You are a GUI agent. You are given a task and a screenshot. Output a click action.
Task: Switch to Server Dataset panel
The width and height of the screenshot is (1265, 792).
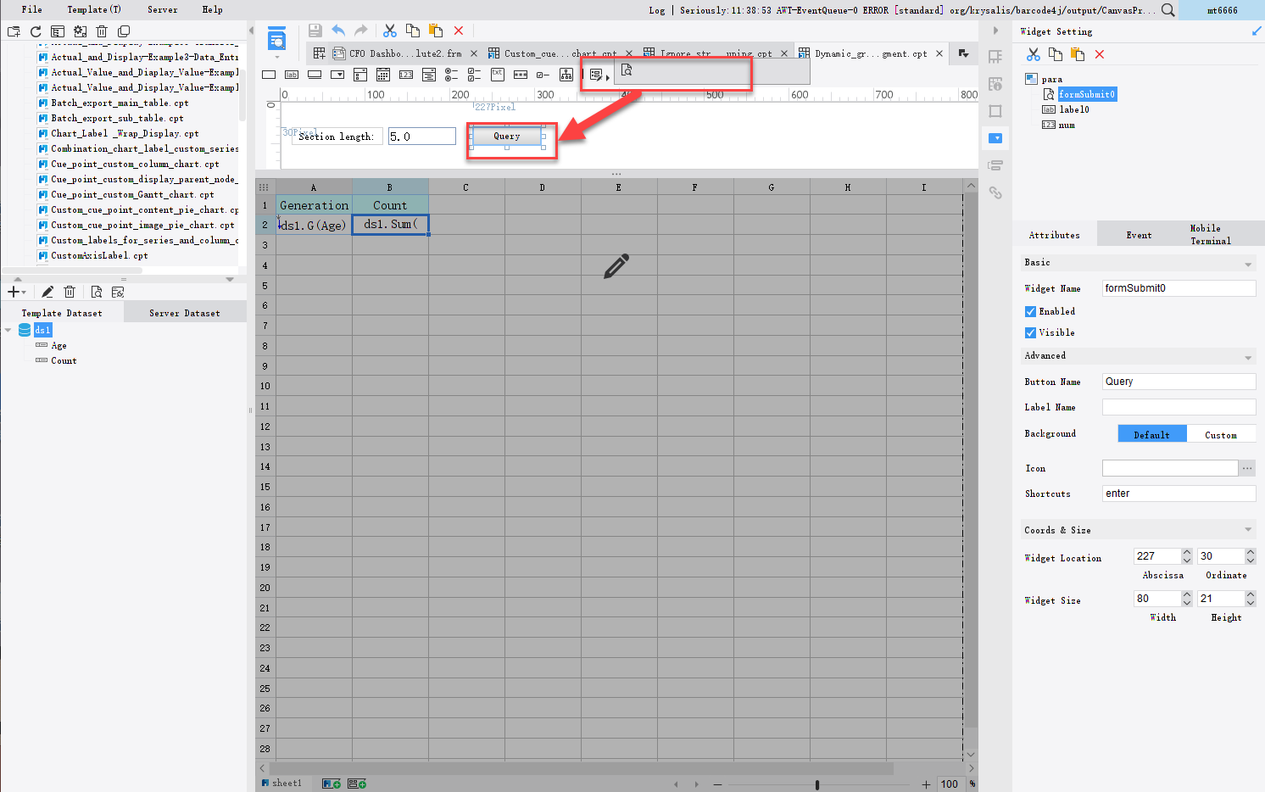pyautogui.click(x=185, y=312)
